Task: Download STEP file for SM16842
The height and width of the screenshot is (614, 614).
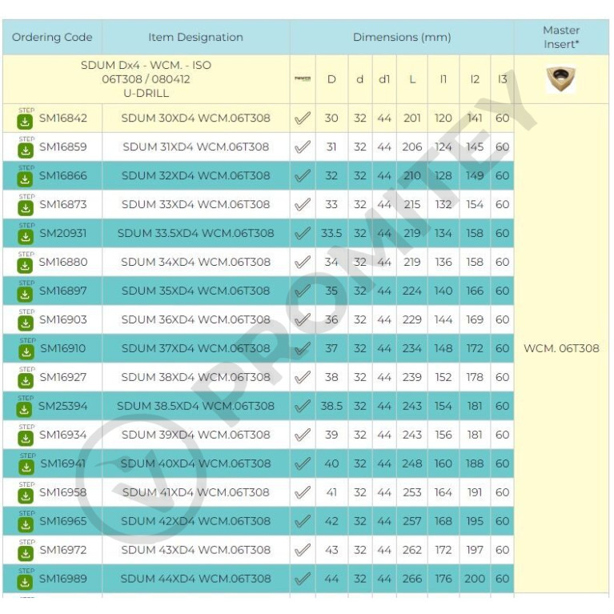Action: coord(25,122)
